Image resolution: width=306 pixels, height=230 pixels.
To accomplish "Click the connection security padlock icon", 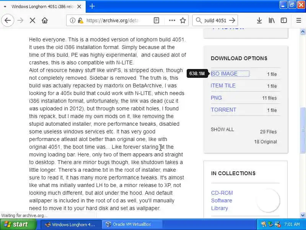I will click(80, 20).
